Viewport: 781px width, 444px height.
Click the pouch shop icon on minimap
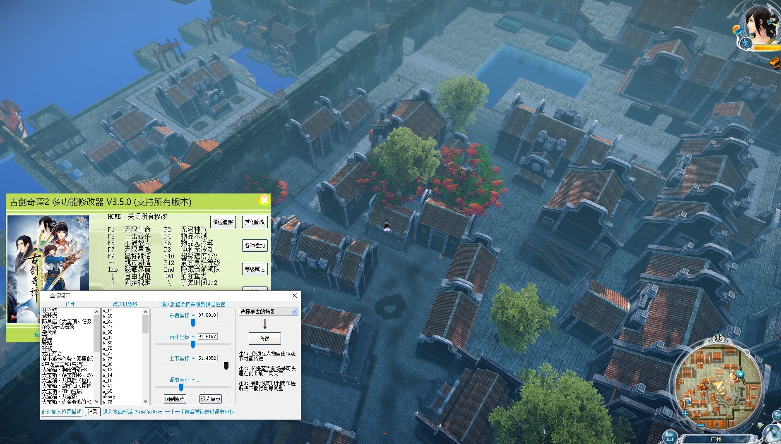coord(733,376)
